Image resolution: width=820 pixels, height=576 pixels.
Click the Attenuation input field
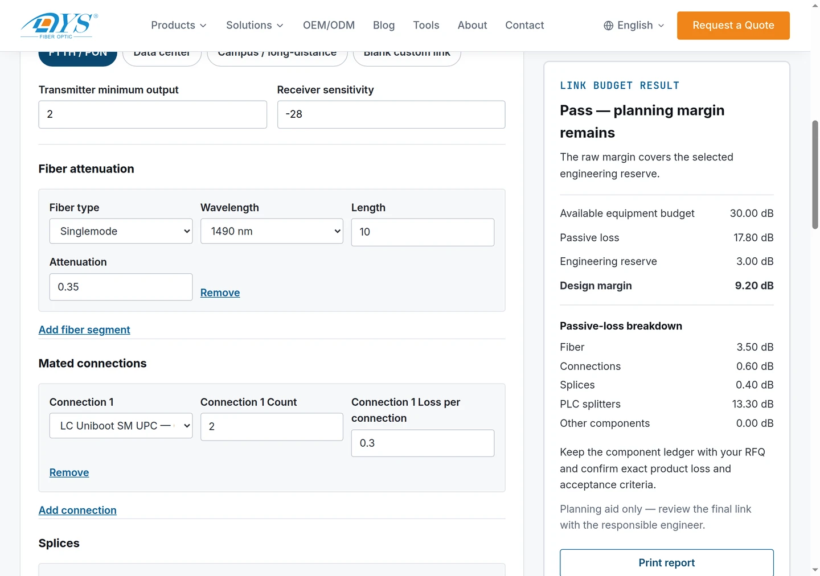point(121,287)
